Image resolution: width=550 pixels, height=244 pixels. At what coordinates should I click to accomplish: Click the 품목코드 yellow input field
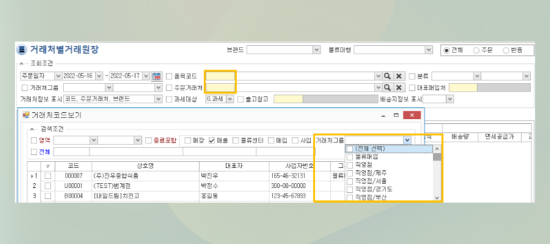220,76
